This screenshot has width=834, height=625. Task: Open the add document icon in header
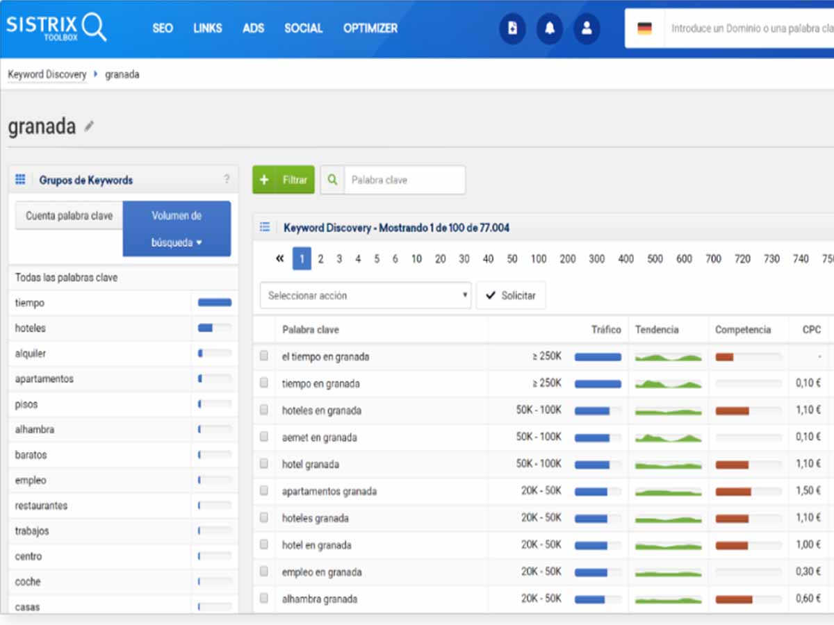click(512, 28)
